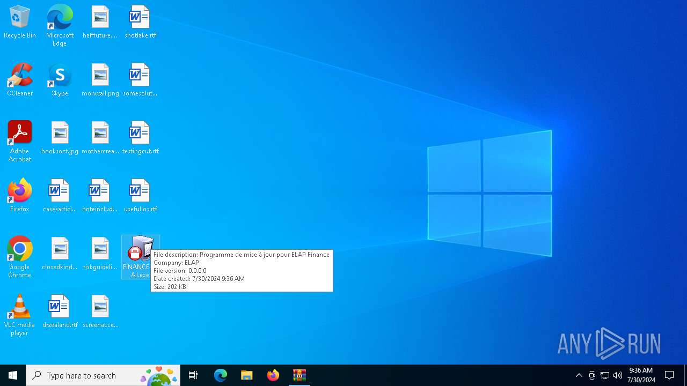Open the Action Center notifications

(x=669, y=375)
